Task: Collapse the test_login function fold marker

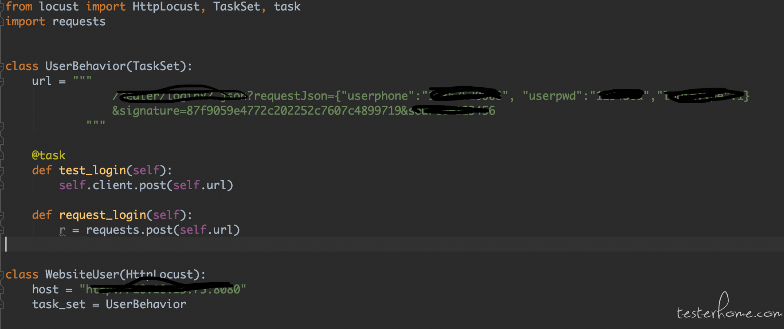Action: (2, 170)
